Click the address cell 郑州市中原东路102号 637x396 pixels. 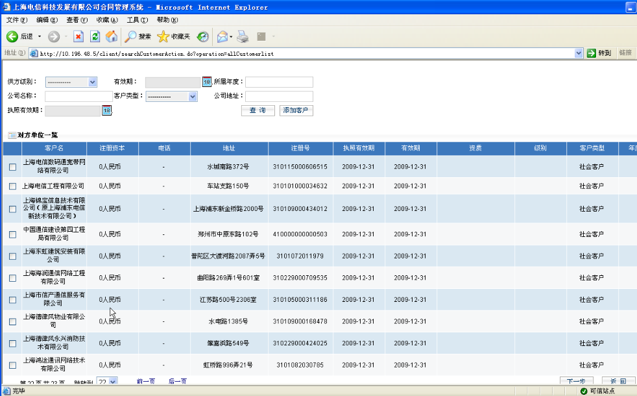(228, 234)
